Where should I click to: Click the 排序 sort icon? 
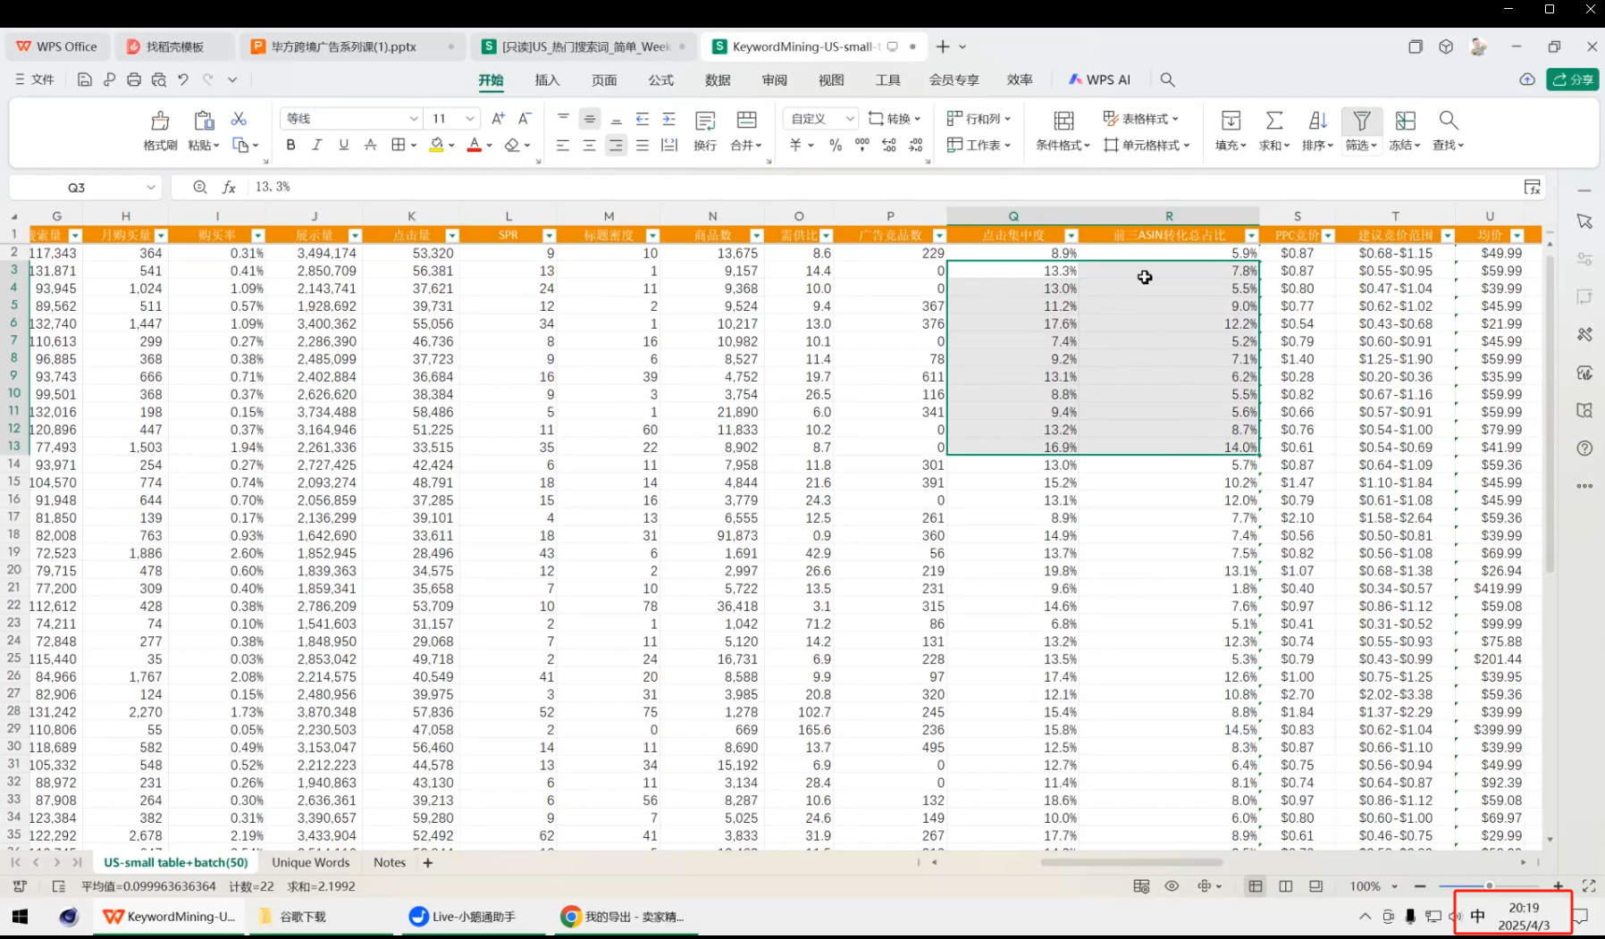(1317, 122)
